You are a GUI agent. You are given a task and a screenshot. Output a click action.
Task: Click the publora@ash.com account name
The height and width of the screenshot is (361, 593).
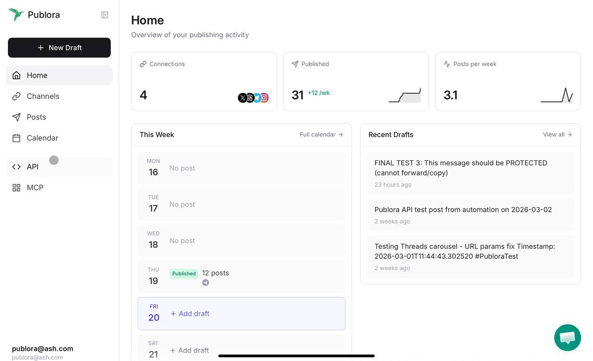[43, 348]
